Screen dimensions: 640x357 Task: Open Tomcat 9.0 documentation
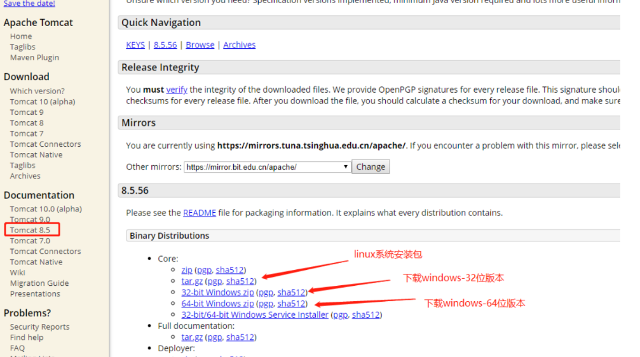pos(30,220)
